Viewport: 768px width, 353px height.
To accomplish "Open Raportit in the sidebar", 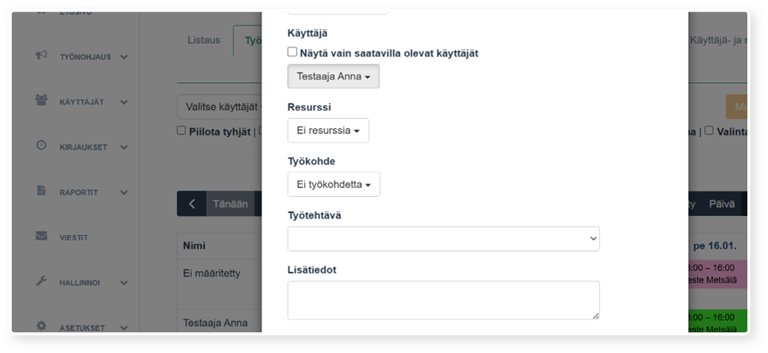I will pyautogui.click(x=79, y=192).
